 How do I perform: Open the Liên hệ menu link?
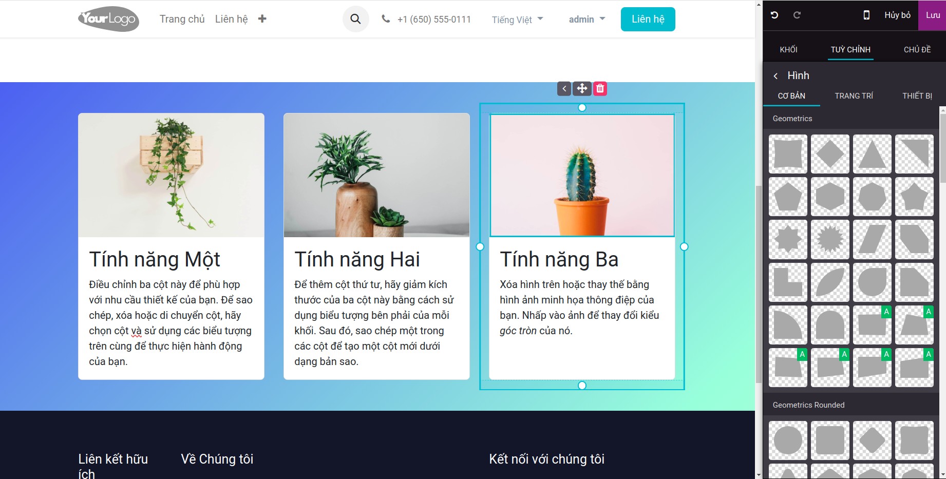[231, 19]
